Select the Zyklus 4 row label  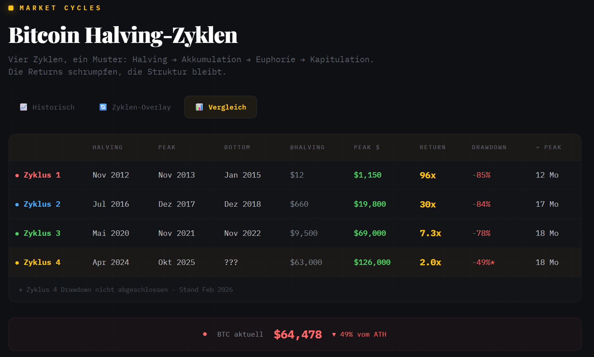tap(42, 262)
